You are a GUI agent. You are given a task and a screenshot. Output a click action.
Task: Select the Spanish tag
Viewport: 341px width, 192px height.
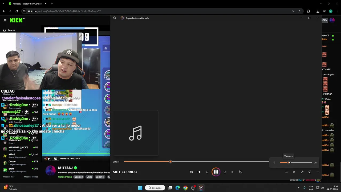point(79,177)
